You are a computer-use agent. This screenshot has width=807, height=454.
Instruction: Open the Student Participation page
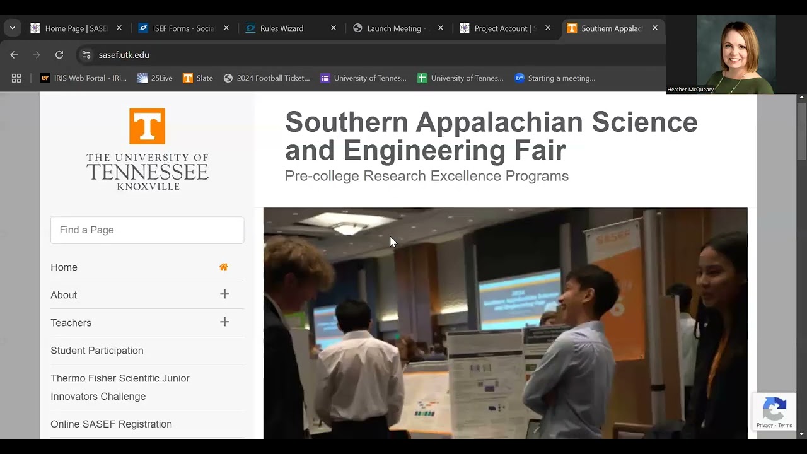point(97,351)
